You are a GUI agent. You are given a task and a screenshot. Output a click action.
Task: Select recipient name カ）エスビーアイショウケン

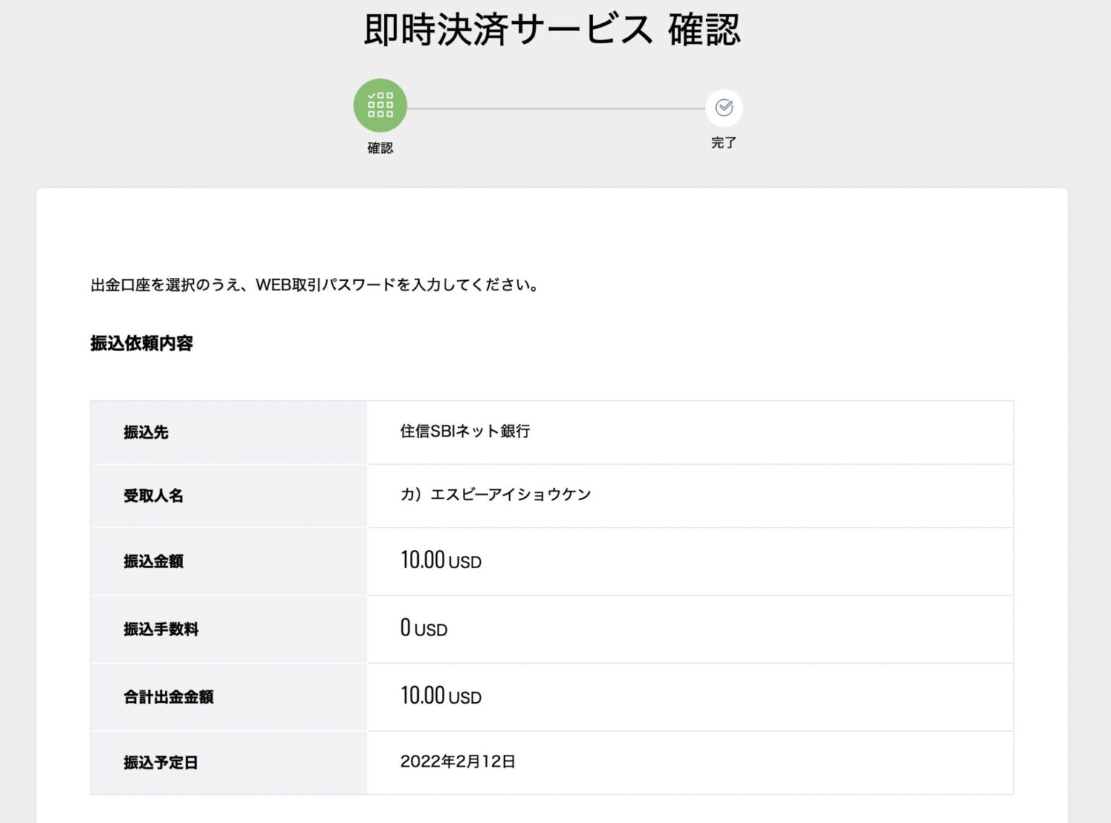pyautogui.click(x=495, y=494)
